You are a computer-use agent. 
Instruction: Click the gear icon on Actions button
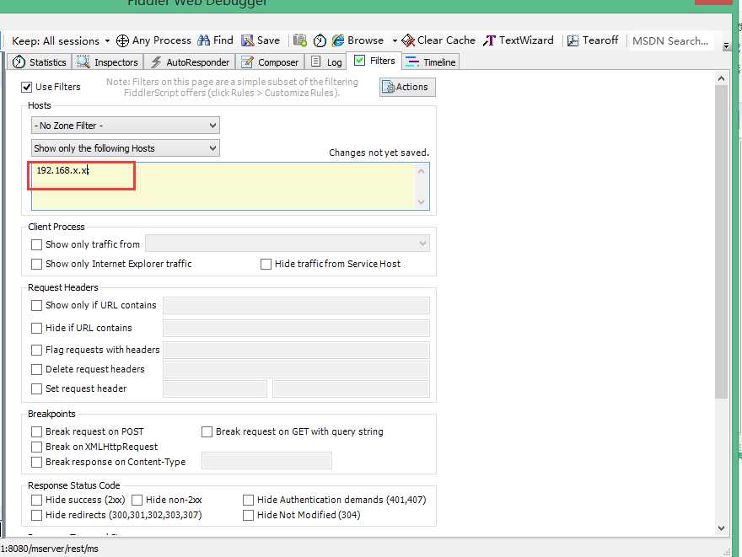pos(388,88)
